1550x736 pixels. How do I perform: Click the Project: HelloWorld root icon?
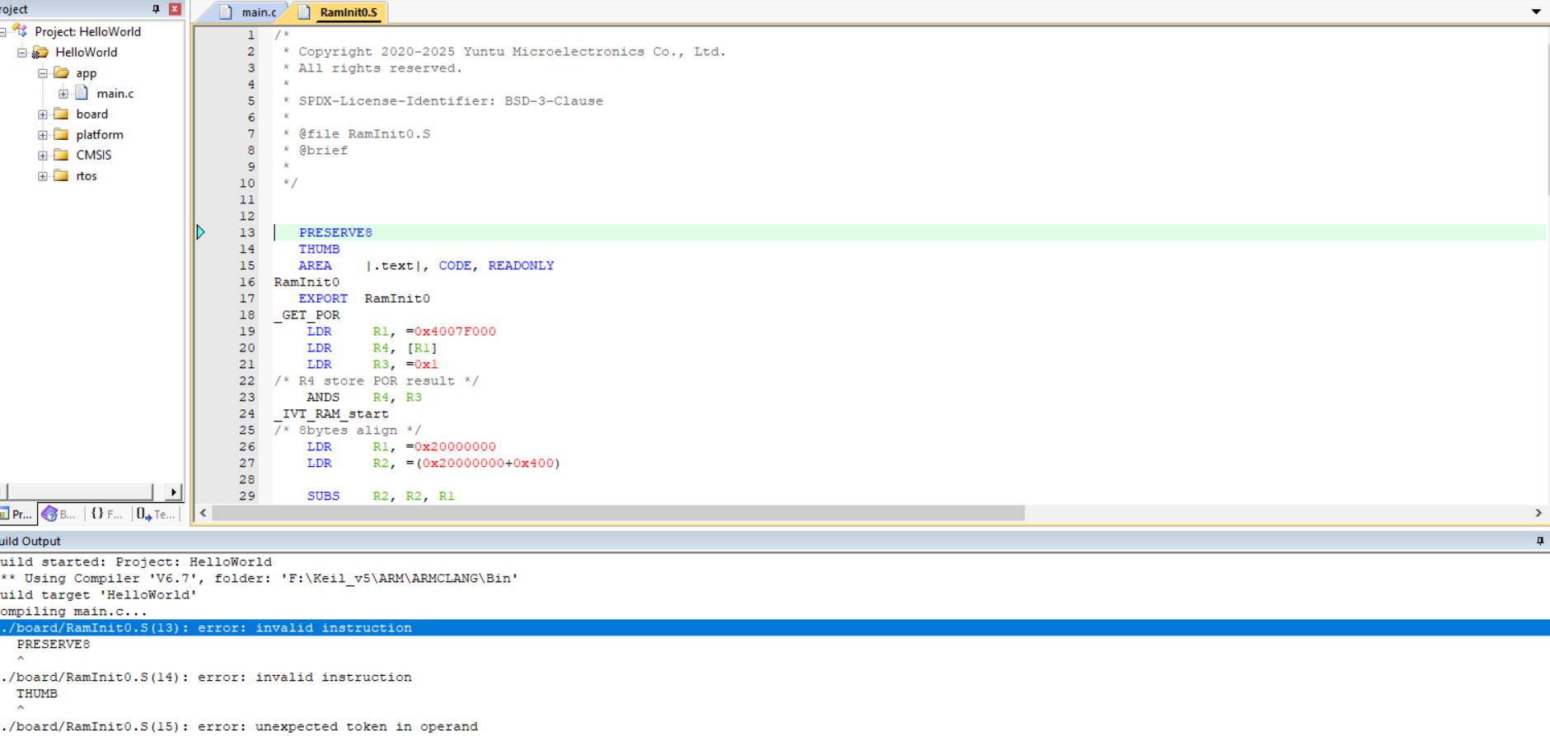[20, 31]
